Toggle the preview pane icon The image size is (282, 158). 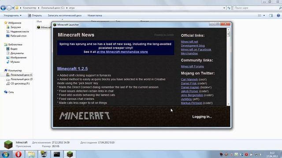pyautogui.click(x=271, y=16)
